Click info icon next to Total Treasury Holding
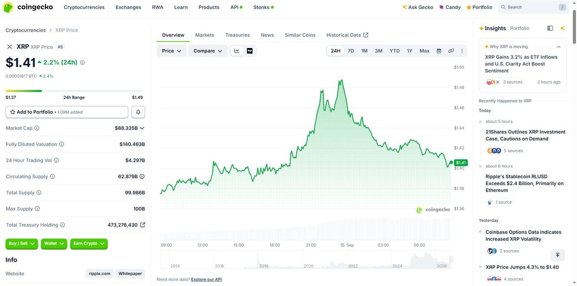The image size is (577, 286). click(63, 225)
